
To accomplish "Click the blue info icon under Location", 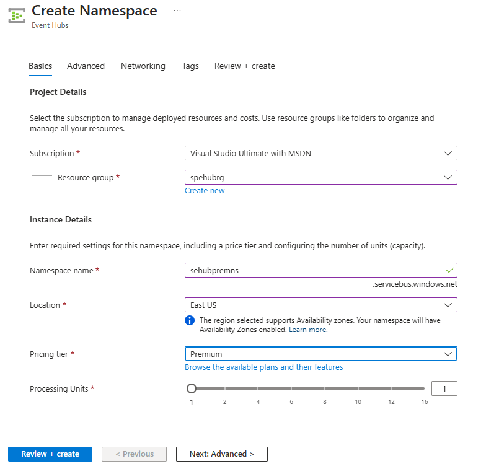I will 190,320.
